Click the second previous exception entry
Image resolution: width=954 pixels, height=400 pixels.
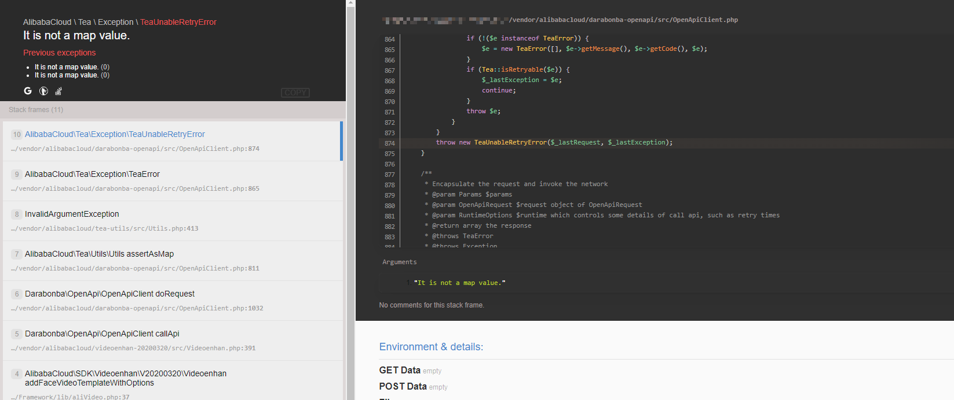click(x=72, y=75)
